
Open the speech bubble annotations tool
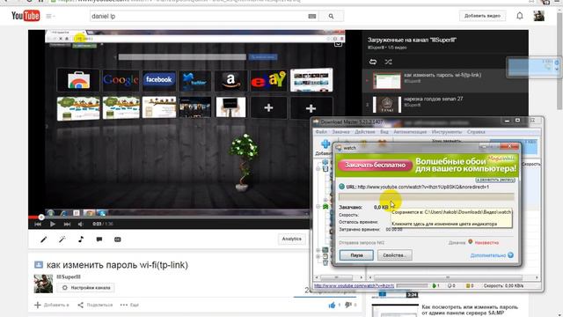point(99,240)
